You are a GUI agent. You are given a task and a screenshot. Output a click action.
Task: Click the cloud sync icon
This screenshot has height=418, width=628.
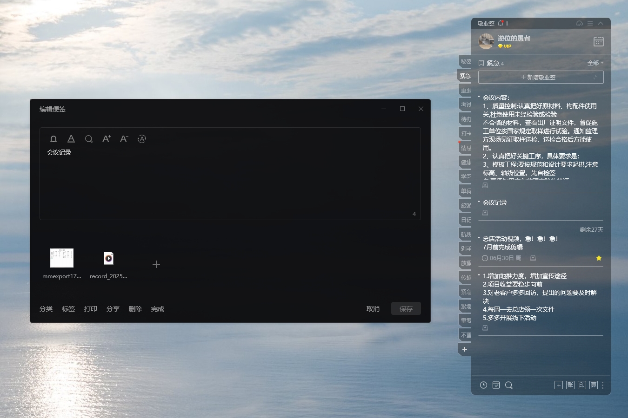click(x=580, y=23)
